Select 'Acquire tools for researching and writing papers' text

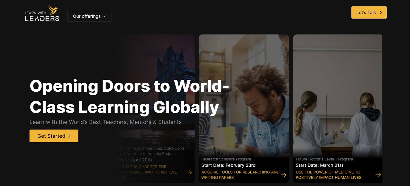[x=240, y=175]
